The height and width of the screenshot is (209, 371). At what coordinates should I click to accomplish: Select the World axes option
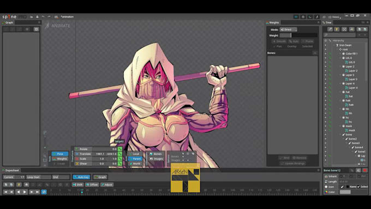coord(135,164)
